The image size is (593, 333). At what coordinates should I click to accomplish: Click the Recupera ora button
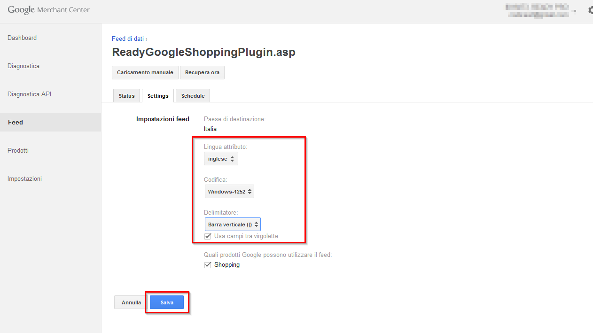pos(202,72)
